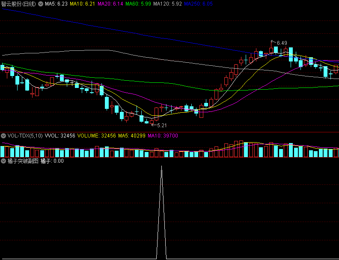
Task: Click the stock title 智云股份(日线)
Action: (18, 4)
